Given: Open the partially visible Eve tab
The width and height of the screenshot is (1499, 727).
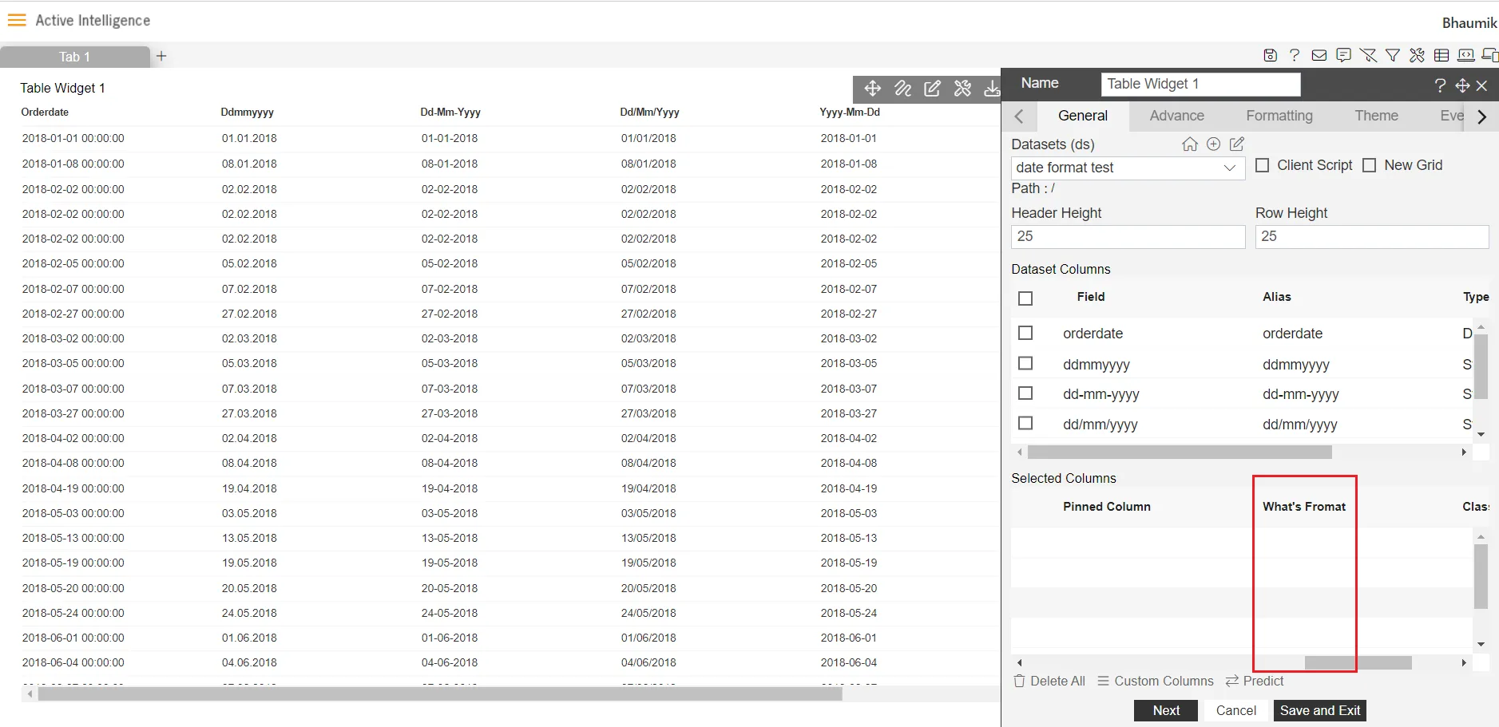Looking at the screenshot, I should 1451,116.
